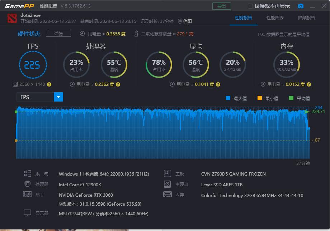Click the processor icon next to Intel Core i9-12900K

point(27,184)
